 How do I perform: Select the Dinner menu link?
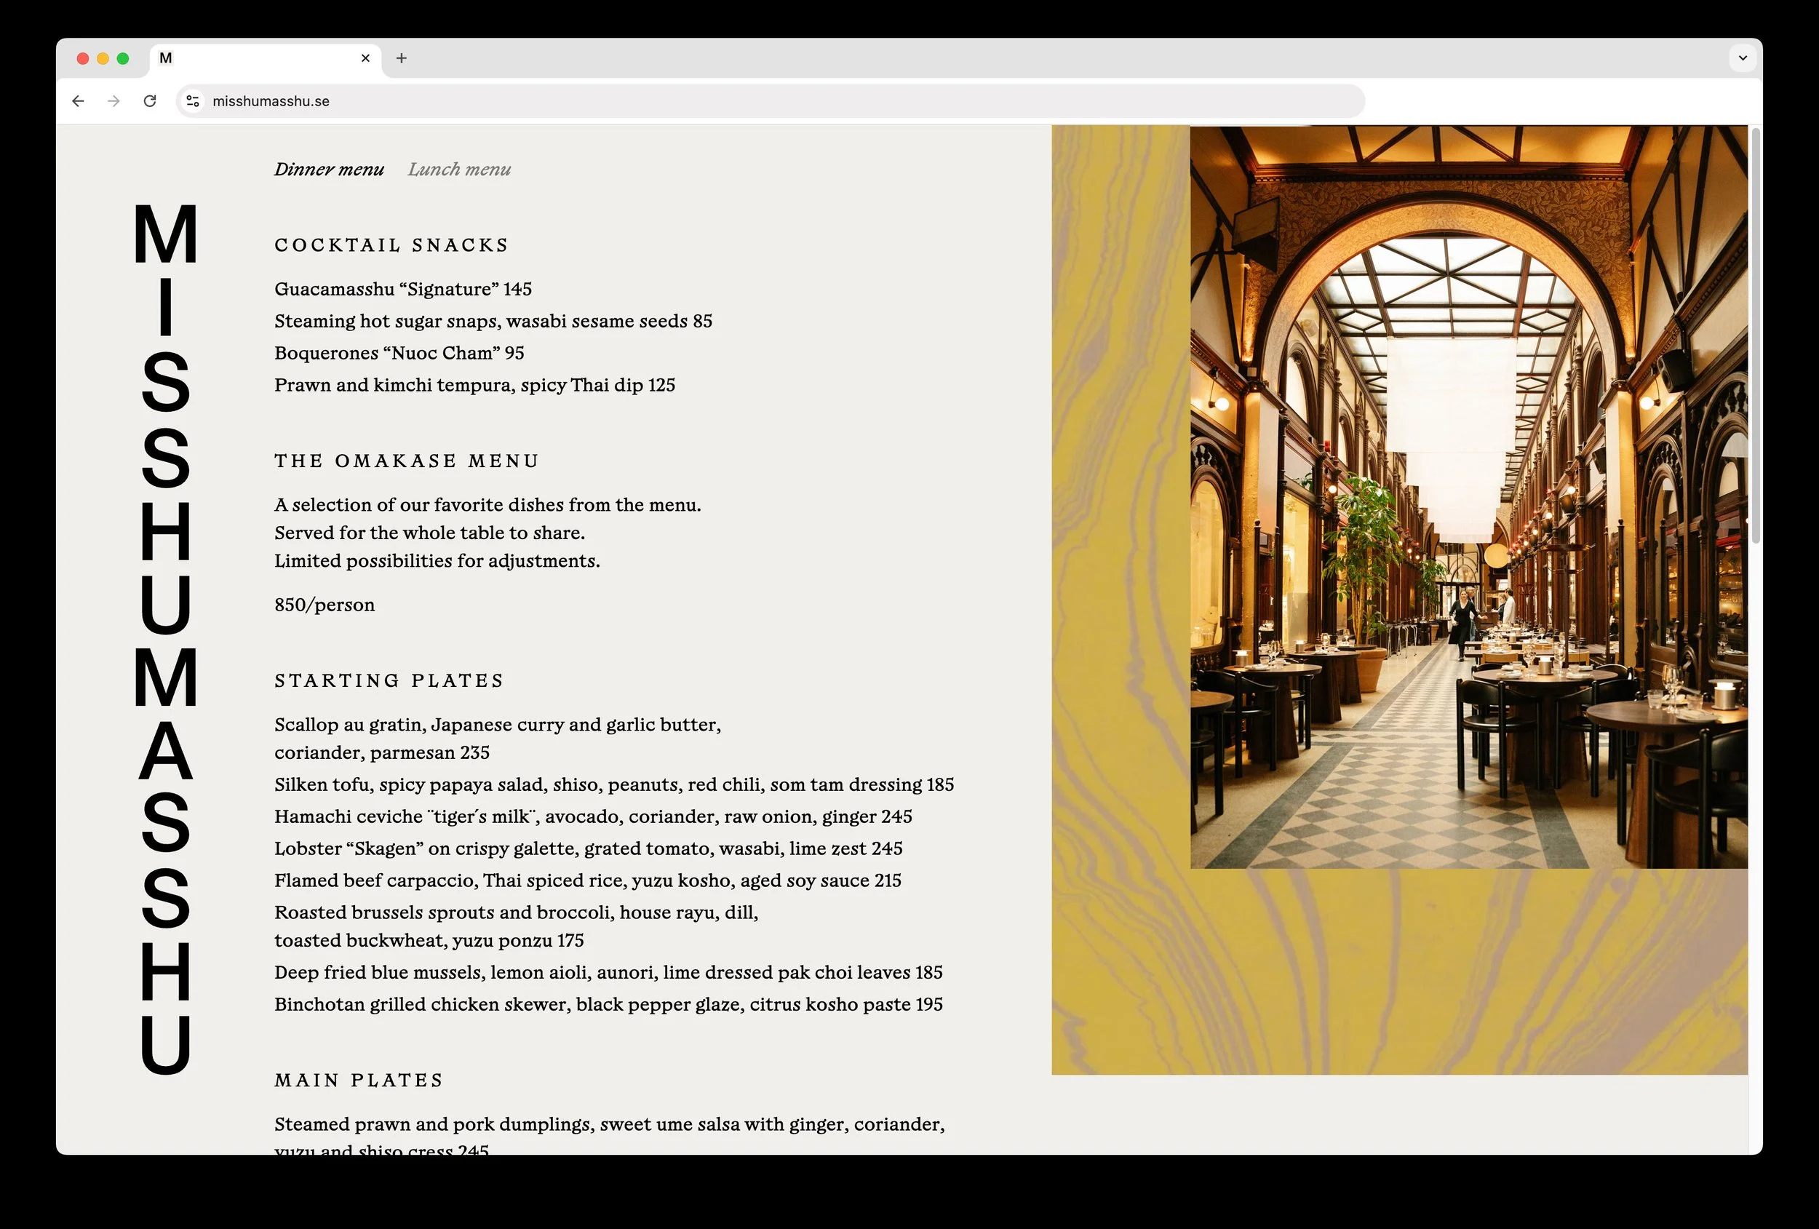329,169
